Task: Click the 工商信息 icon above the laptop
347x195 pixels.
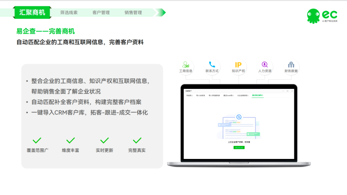Action: tap(186, 65)
